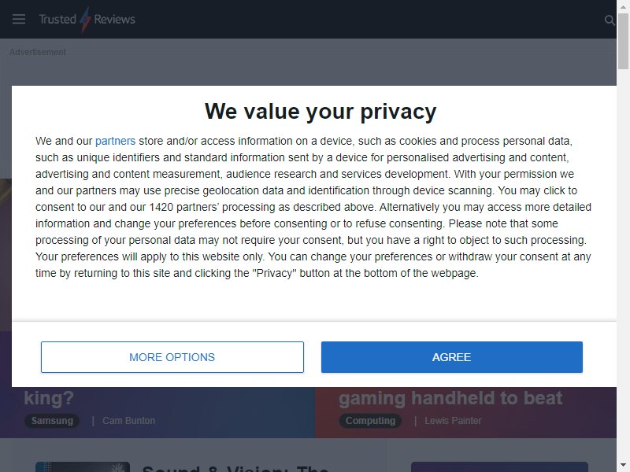The height and width of the screenshot is (472, 630).
Task: Click the Sound & Vision article thumbnail
Action: point(83,466)
